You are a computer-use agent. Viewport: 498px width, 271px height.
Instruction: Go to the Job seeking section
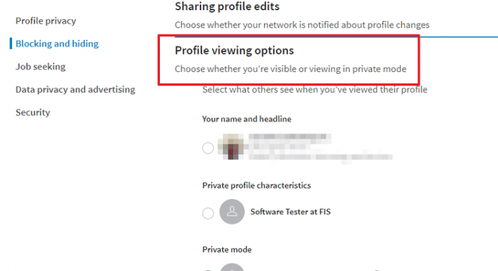pyautogui.click(x=41, y=66)
